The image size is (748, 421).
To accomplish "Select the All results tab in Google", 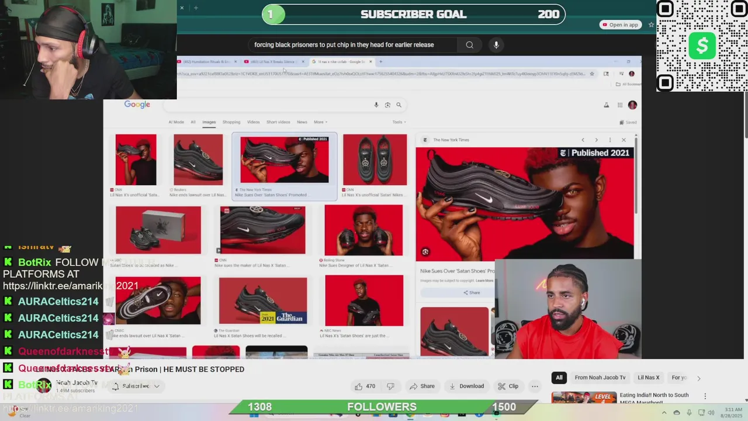I will [x=193, y=122].
